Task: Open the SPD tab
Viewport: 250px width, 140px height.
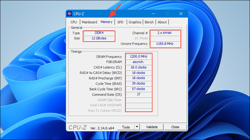Action: pyautogui.click(x=120, y=22)
